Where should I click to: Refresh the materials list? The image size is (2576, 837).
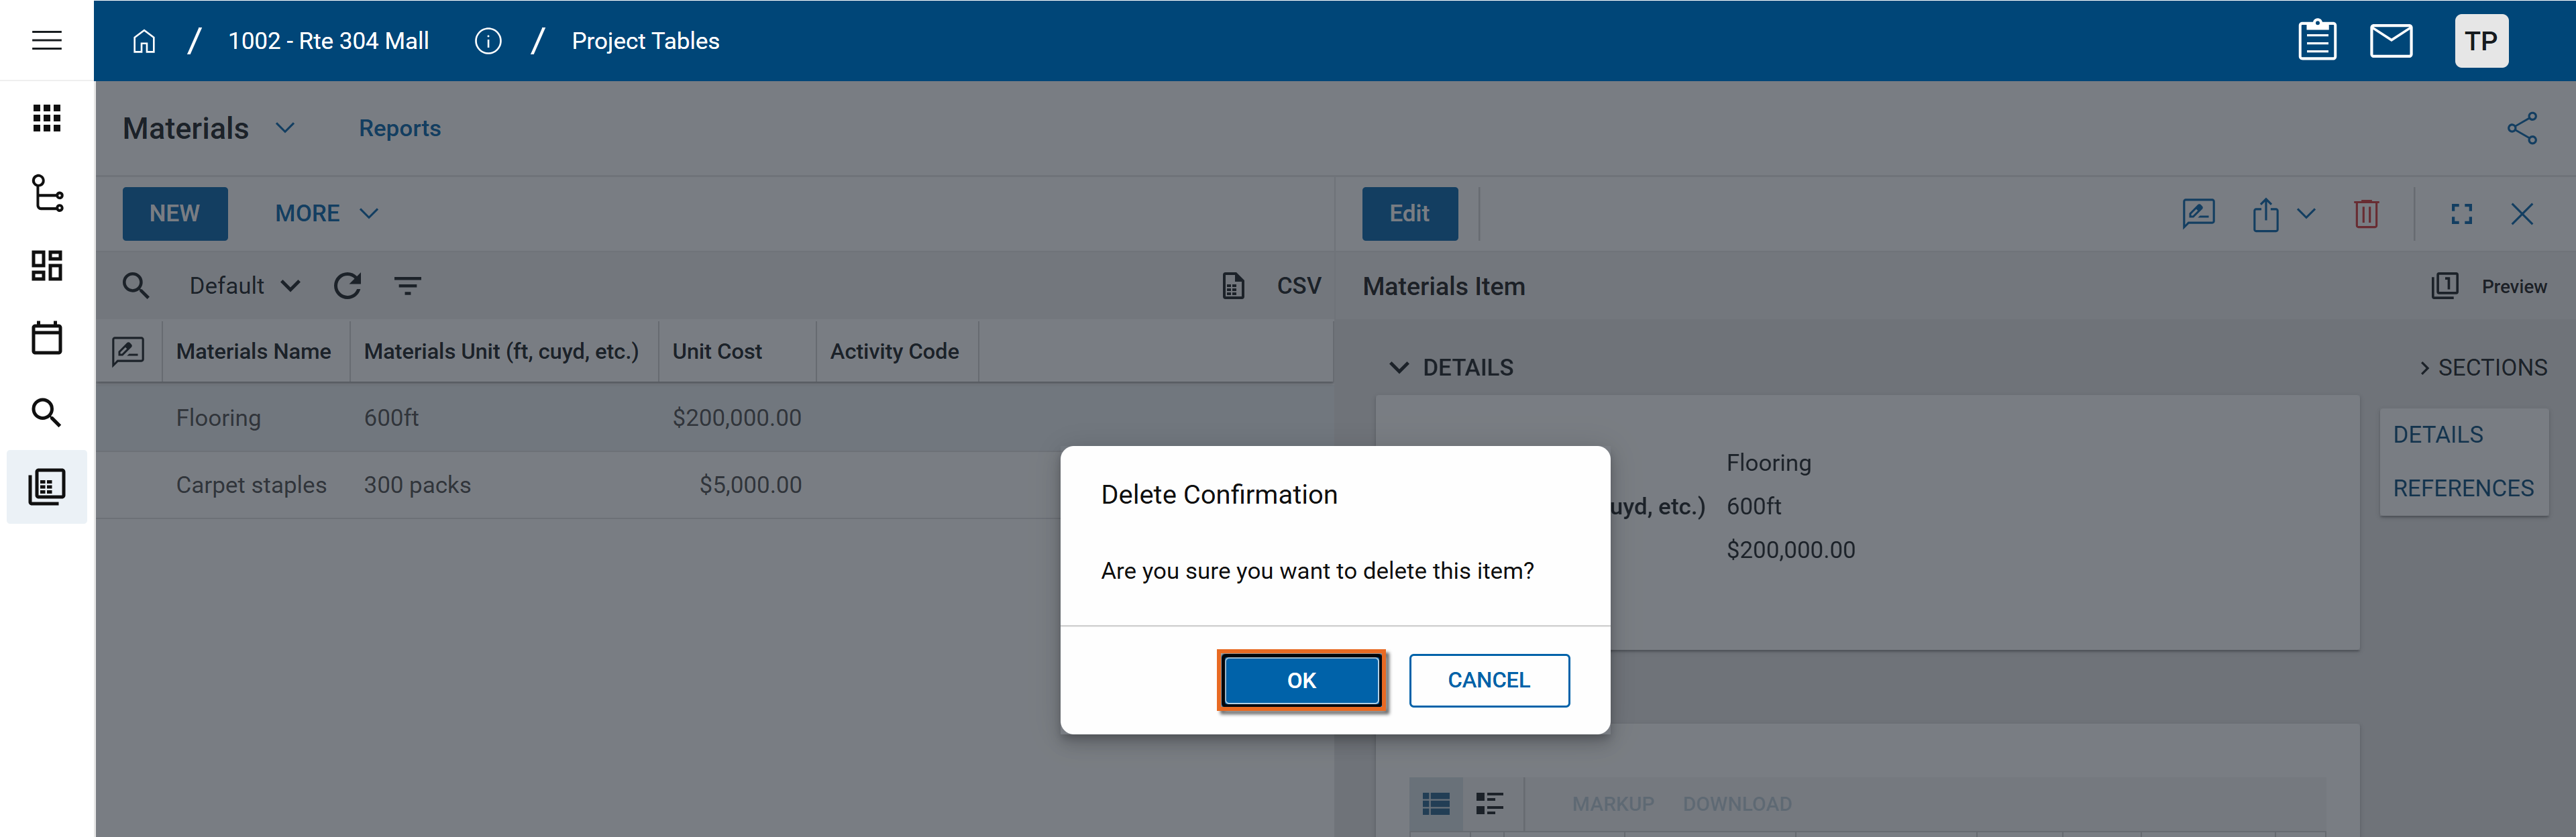[347, 286]
